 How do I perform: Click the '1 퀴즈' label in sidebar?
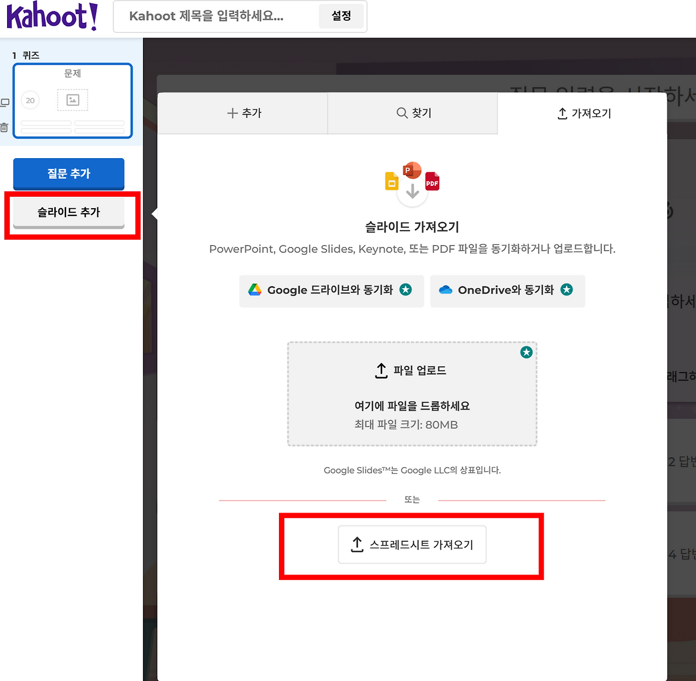tap(26, 55)
